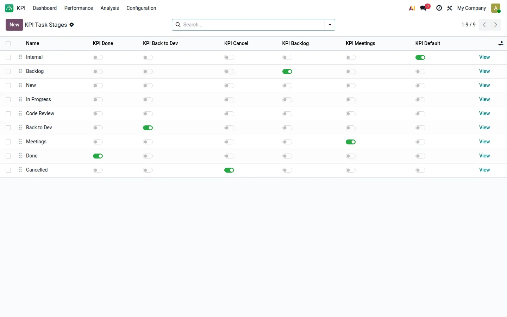Grab the drag handle of the Done row

[x=20, y=156]
